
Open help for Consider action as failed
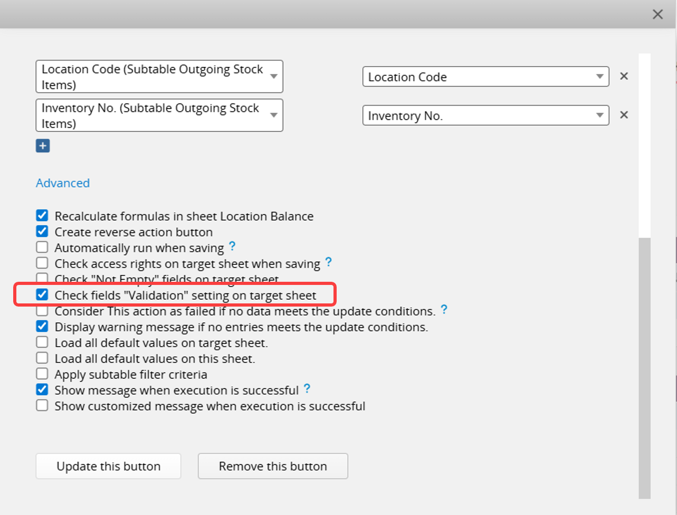[444, 310]
